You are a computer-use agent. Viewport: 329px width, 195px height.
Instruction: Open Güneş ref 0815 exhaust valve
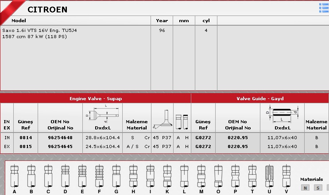[26, 145]
